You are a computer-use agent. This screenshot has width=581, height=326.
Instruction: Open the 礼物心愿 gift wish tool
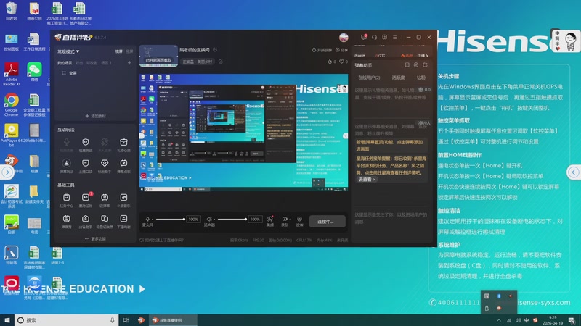click(123, 144)
